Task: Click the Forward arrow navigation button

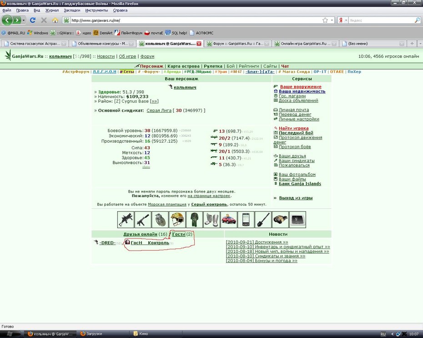Action: tap(17, 20)
